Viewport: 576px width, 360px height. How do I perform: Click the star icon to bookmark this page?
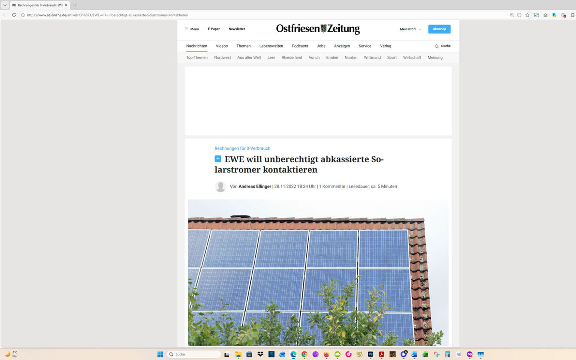(527, 15)
